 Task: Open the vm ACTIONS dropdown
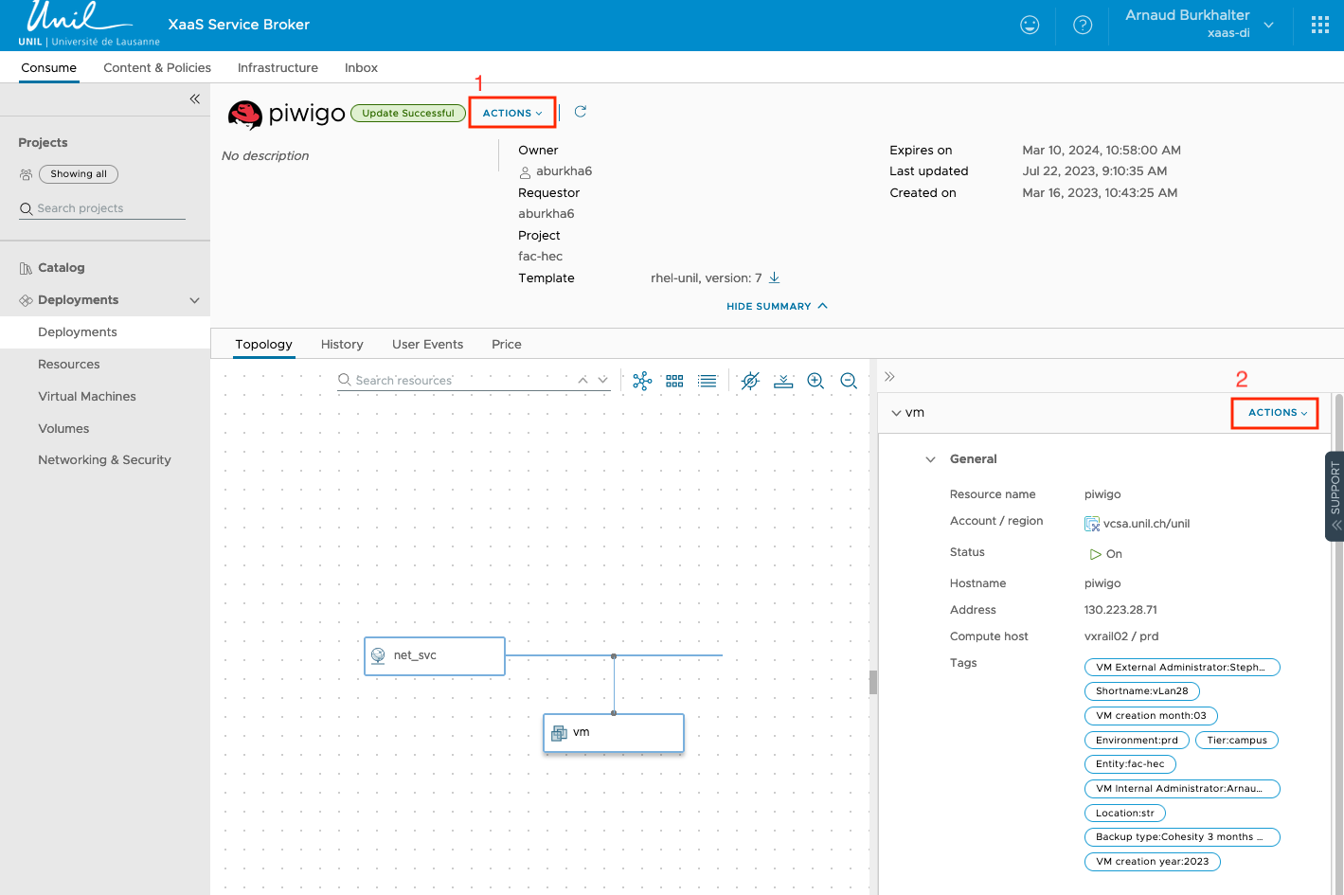[x=1277, y=413]
